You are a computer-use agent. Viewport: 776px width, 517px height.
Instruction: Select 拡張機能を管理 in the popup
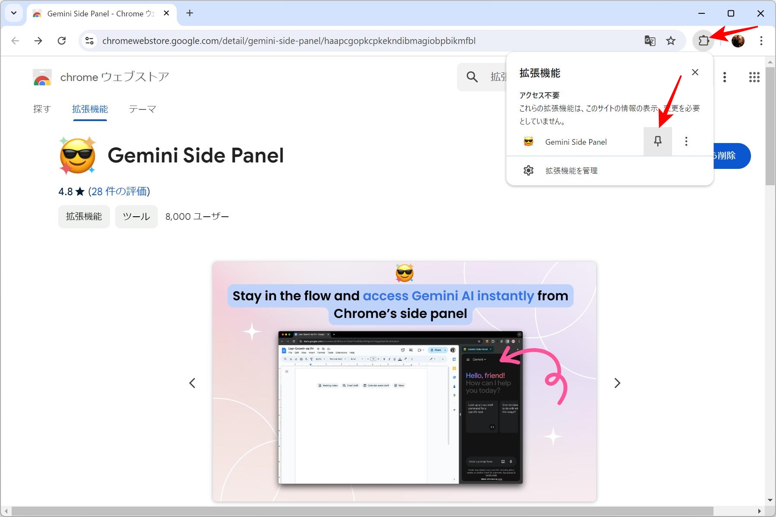point(571,171)
